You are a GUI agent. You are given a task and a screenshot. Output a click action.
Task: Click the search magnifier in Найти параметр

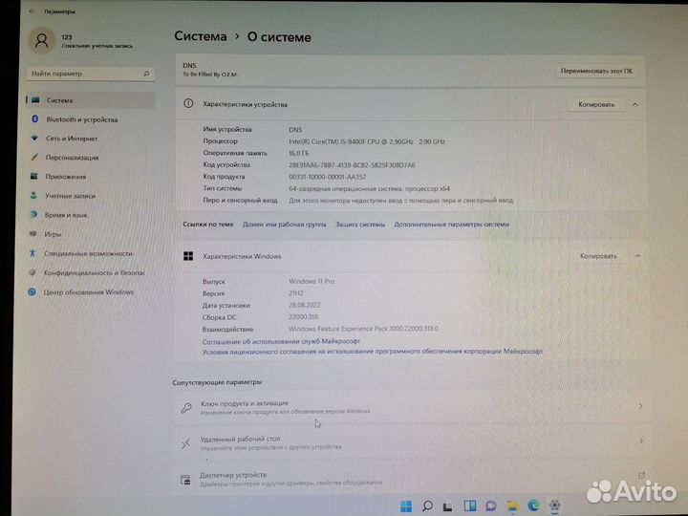coord(146,74)
